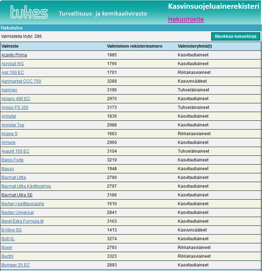Click register number 3323
The height and width of the screenshot is (271, 262).
112,256
